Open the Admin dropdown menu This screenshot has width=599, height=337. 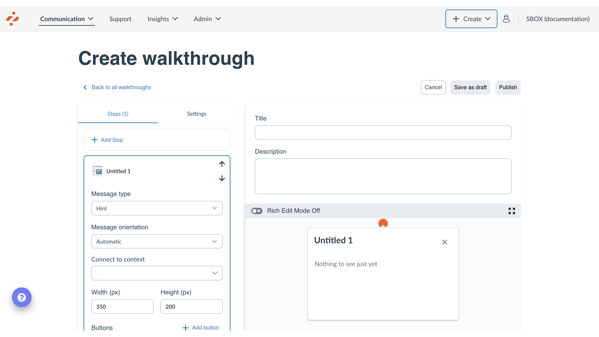[207, 19]
